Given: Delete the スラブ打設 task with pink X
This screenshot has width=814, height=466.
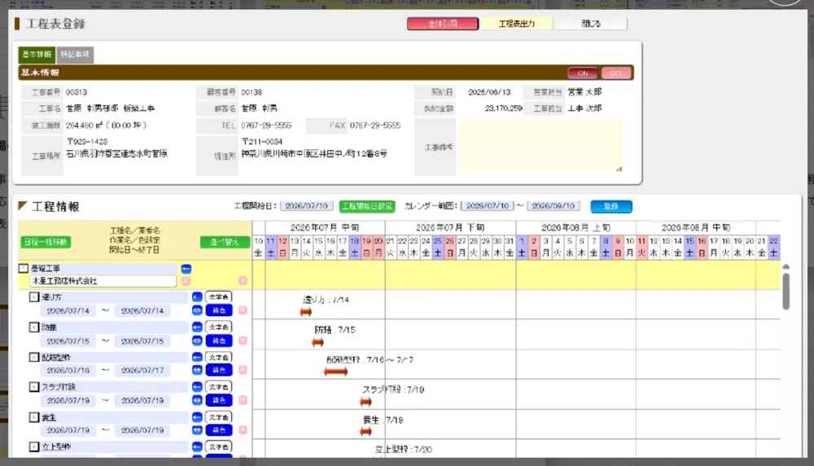Looking at the screenshot, I should click(243, 400).
